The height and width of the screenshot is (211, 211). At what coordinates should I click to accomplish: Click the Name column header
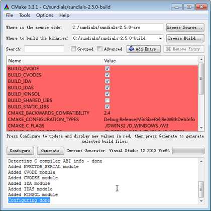click(x=55, y=61)
